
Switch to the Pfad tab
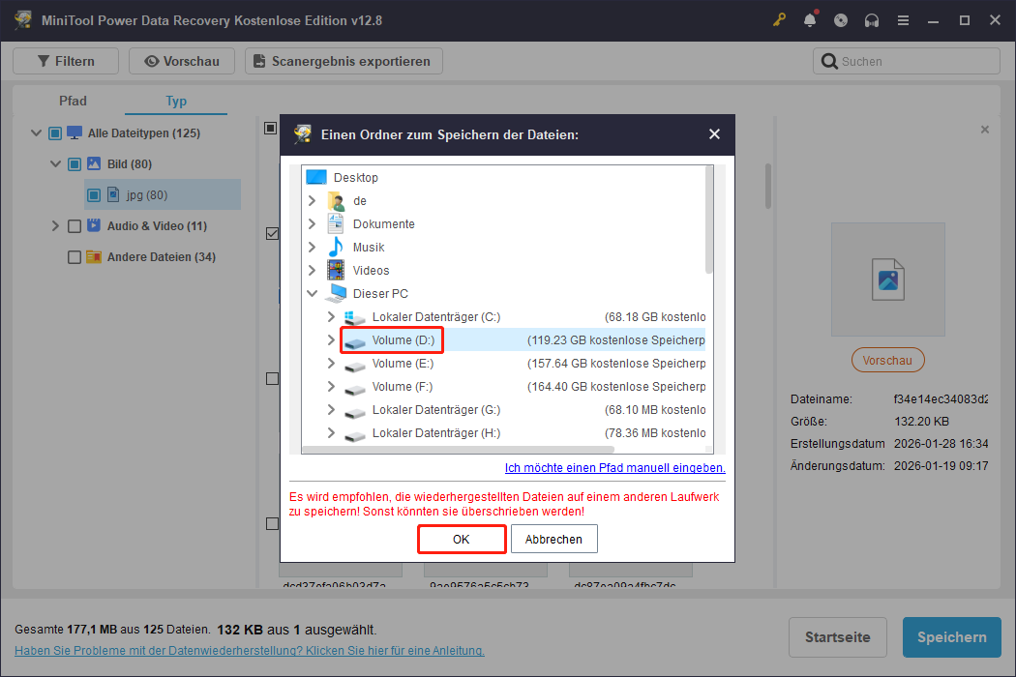(x=73, y=100)
